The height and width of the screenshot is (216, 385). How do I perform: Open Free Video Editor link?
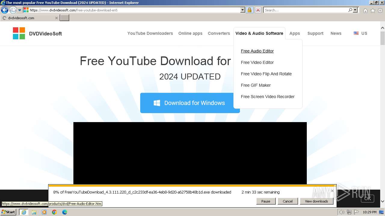[257, 62]
